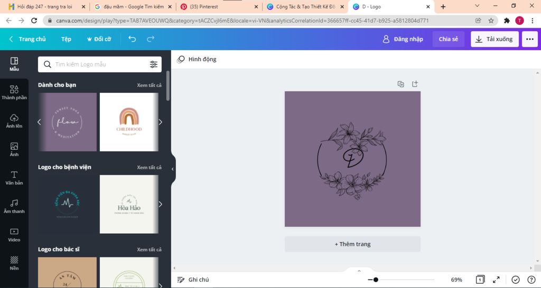Click the undo arrow icon

(x=132, y=39)
